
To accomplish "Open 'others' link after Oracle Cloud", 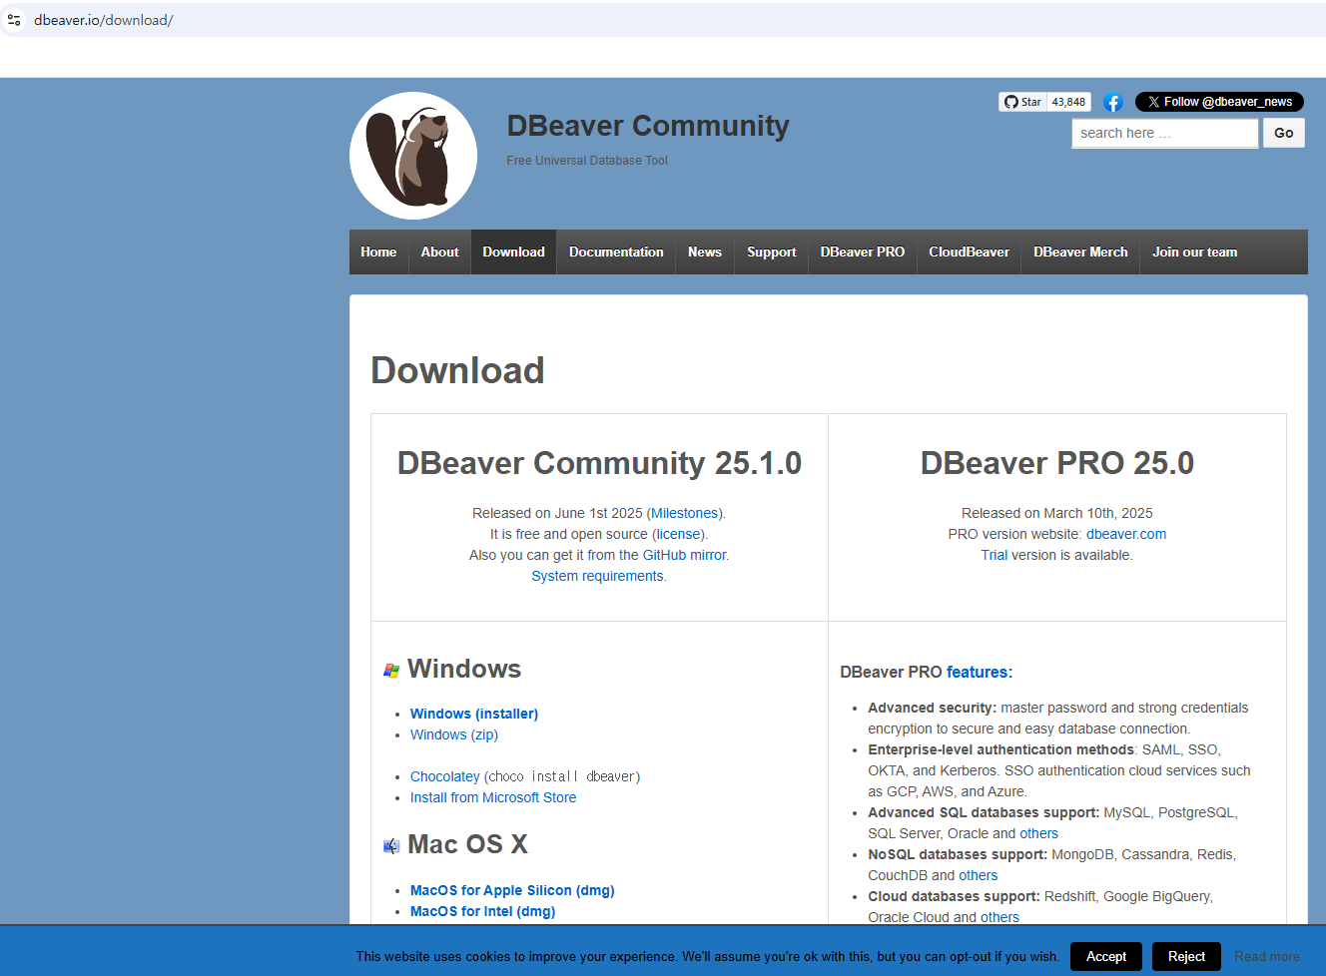I will coord(999,917).
